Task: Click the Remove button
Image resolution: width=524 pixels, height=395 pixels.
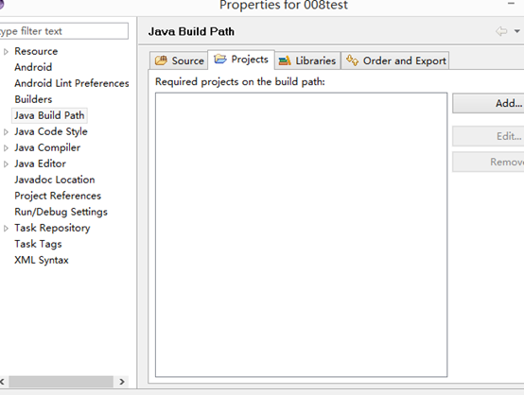Action: point(488,162)
